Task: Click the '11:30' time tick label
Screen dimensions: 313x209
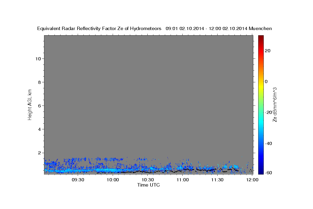Action: pos(217,180)
